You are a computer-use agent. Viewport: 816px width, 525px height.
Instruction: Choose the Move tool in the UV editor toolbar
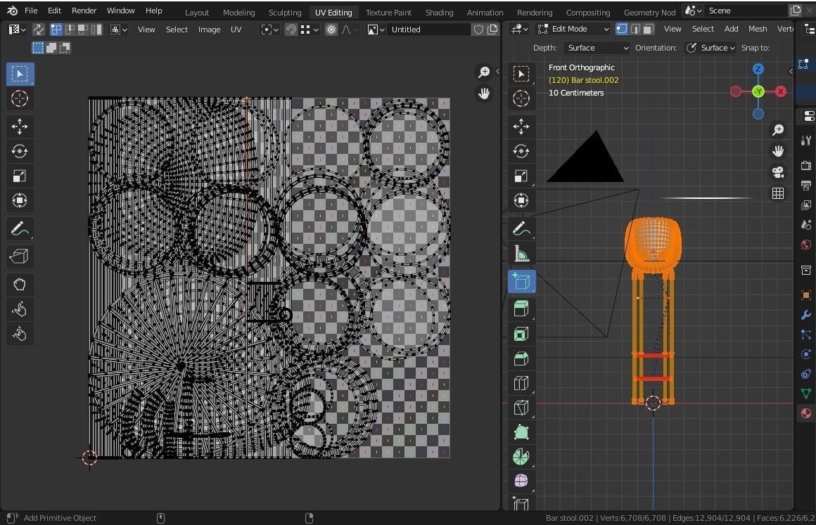click(20, 127)
